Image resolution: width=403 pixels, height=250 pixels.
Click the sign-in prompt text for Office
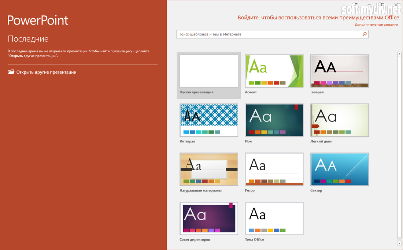[318, 18]
